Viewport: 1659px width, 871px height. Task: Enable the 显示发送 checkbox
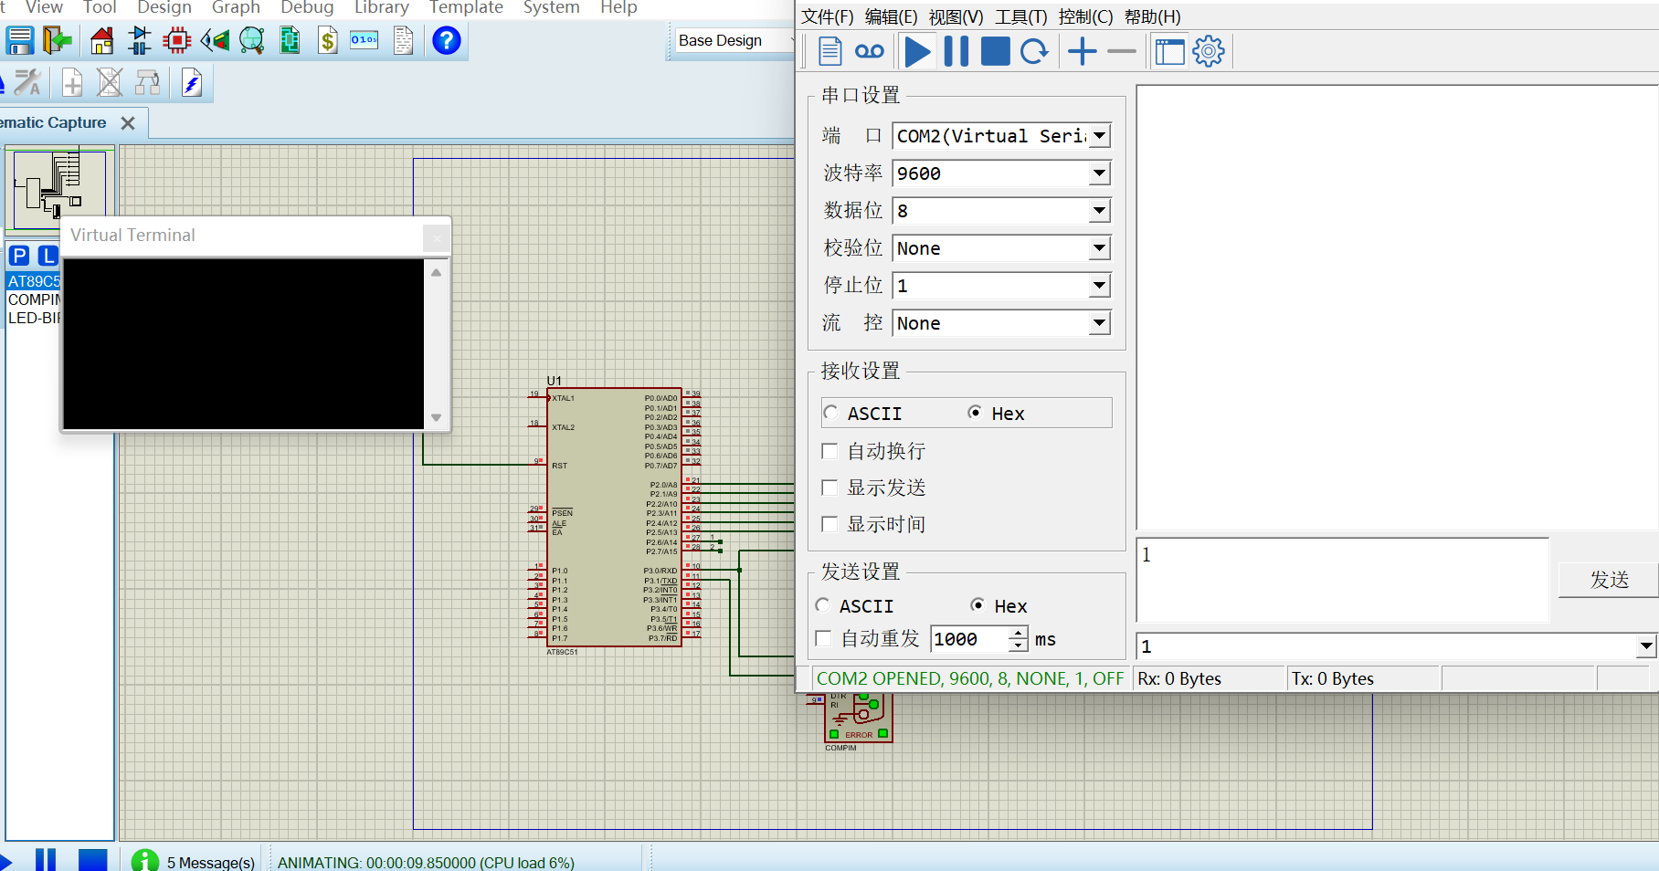click(x=829, y=488)
